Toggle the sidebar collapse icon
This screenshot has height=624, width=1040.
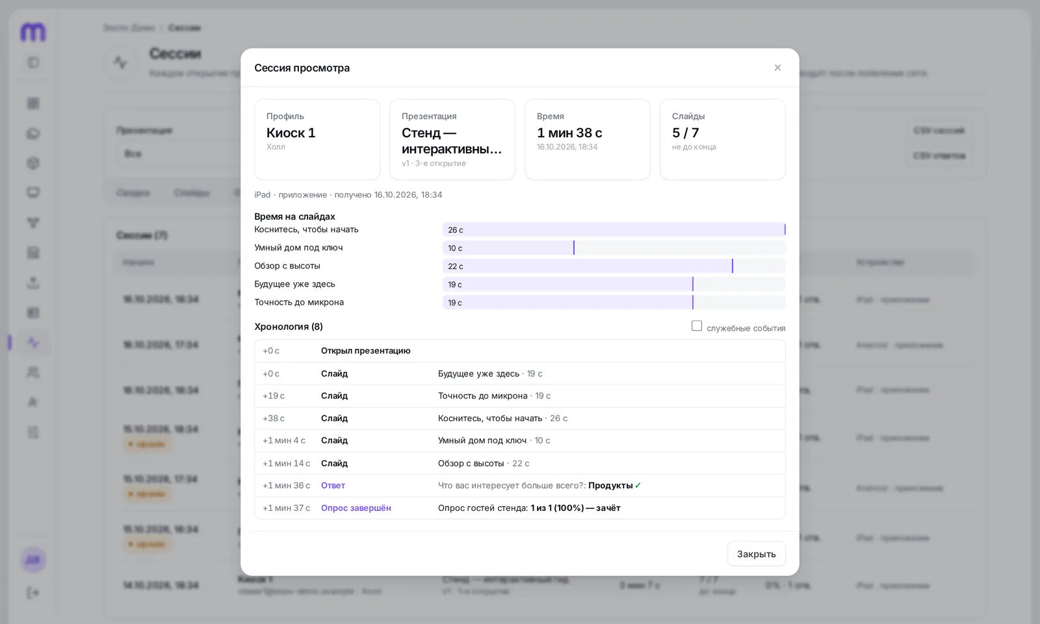click(x=33, y=63)
